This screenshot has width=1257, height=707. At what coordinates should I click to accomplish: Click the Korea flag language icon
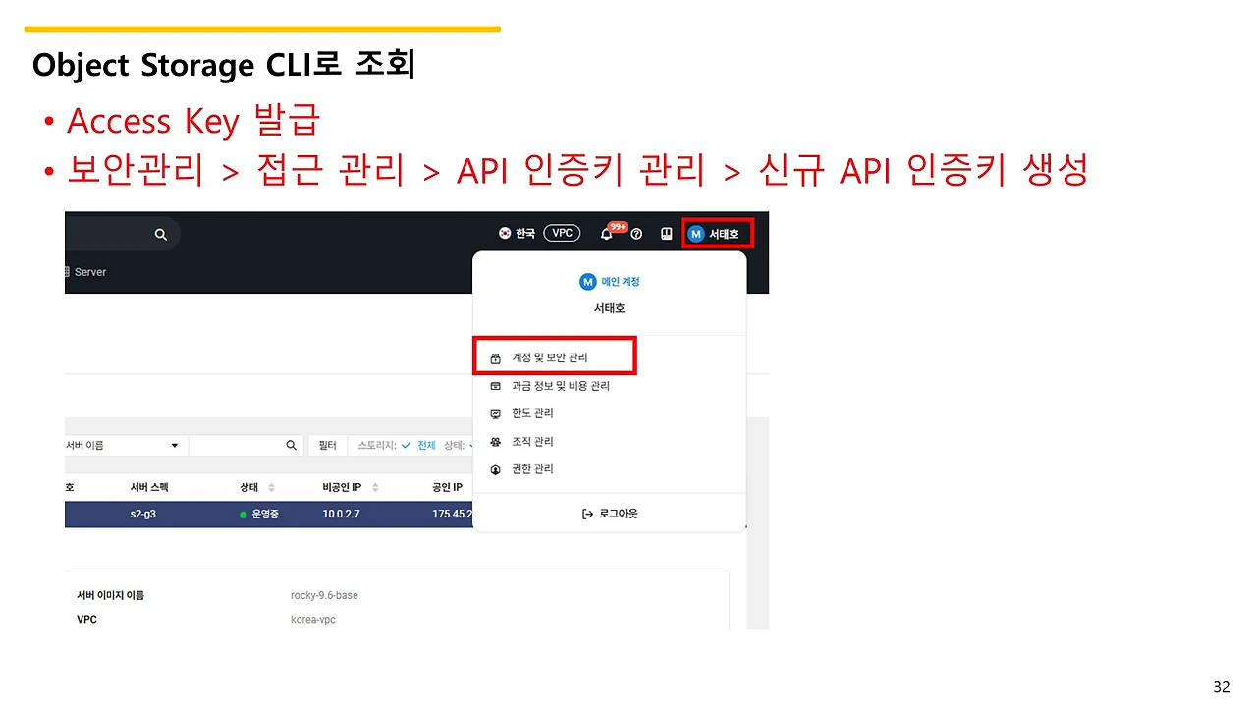click(505, 233)
